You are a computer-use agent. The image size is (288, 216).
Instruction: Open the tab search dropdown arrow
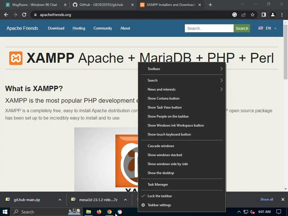pos(243,4)
